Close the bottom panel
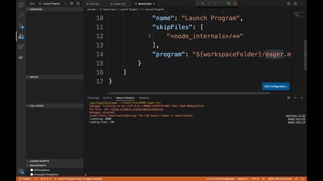Viewport: 323px width, 181px height. [302, 98]
